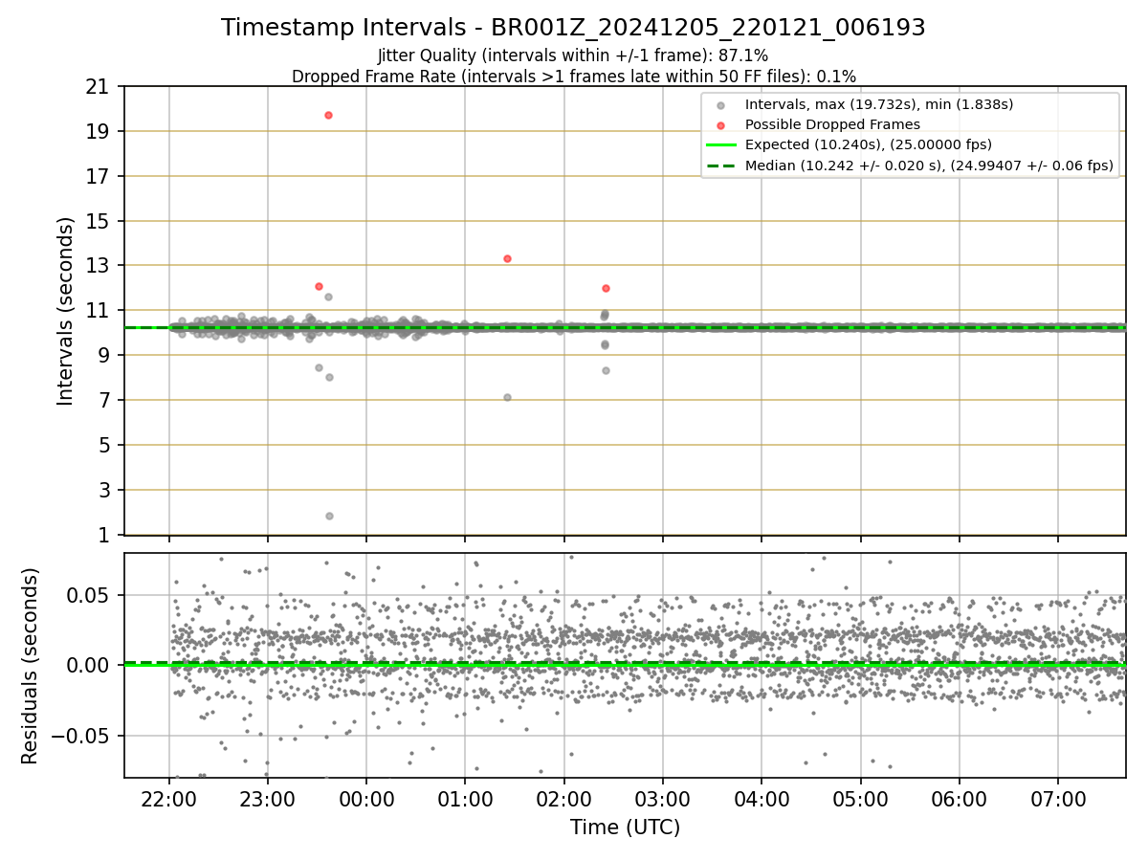1148x861 pixels.
Task: Select the 'Dropped Frame Rate' 0.1% subtitle line
Action: tap(573, 77)
